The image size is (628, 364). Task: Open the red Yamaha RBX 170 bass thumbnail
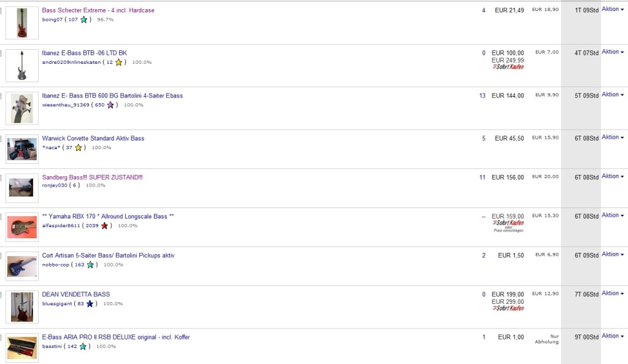(22, 227)
